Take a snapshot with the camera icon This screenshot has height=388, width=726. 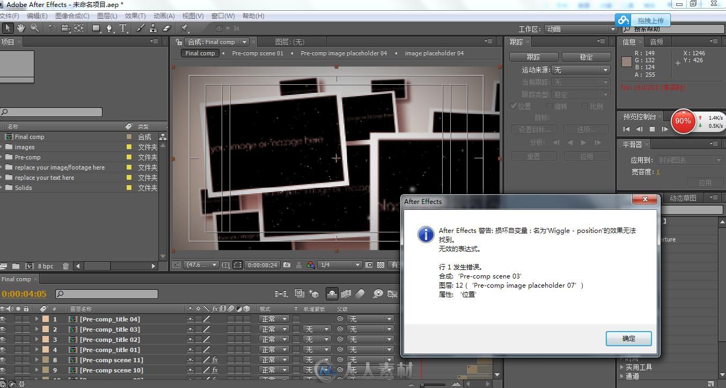coord(287,265)
